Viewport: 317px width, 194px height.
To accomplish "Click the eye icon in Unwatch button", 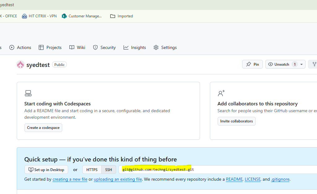I will [x=271, y=64].
